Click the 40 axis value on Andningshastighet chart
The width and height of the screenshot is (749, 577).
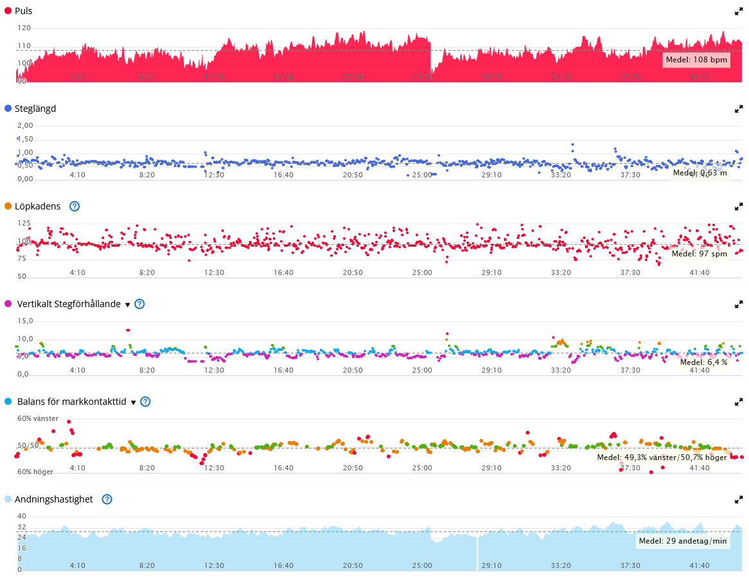(22, 517)
